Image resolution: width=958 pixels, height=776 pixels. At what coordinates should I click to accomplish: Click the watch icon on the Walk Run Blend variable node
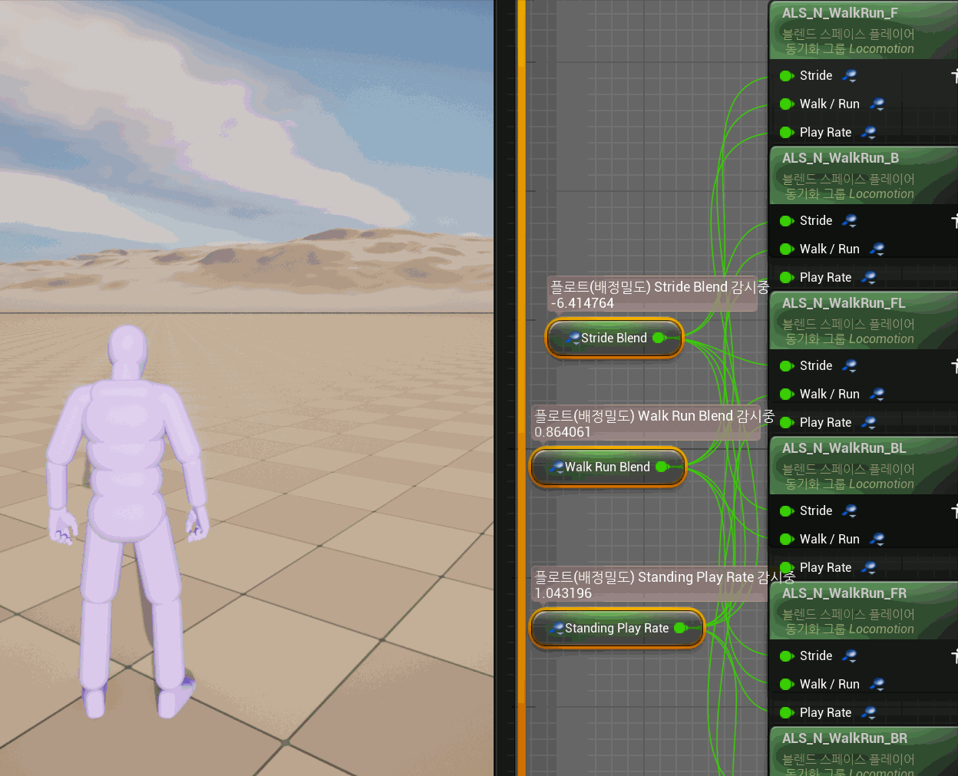coord(557,467)
